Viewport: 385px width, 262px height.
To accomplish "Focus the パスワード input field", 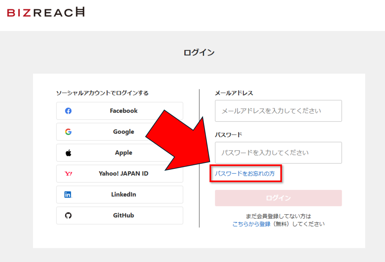I will pos(278,153).
